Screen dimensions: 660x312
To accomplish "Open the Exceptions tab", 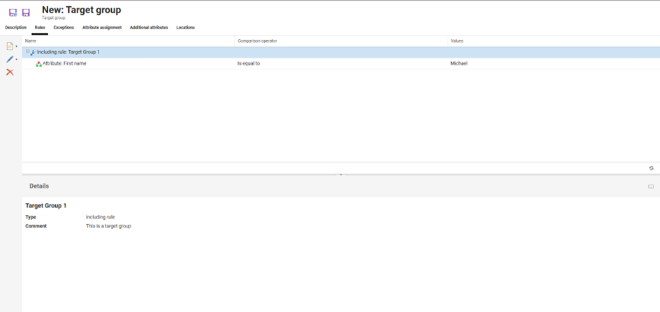I will coord(64,28).
